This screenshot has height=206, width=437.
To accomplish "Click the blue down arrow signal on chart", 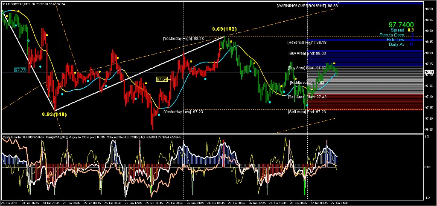I will point(29,40).
